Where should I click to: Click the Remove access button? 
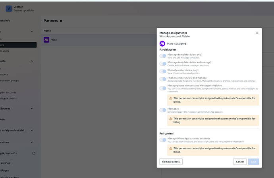click(171, 162)
